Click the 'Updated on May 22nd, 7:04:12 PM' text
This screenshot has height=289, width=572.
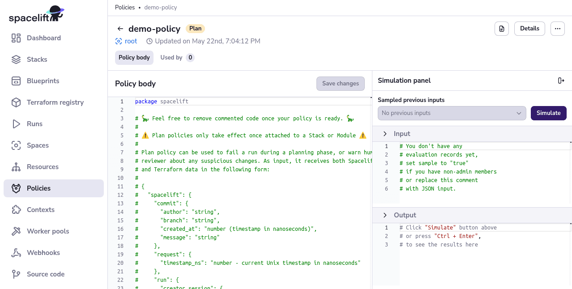208,41
